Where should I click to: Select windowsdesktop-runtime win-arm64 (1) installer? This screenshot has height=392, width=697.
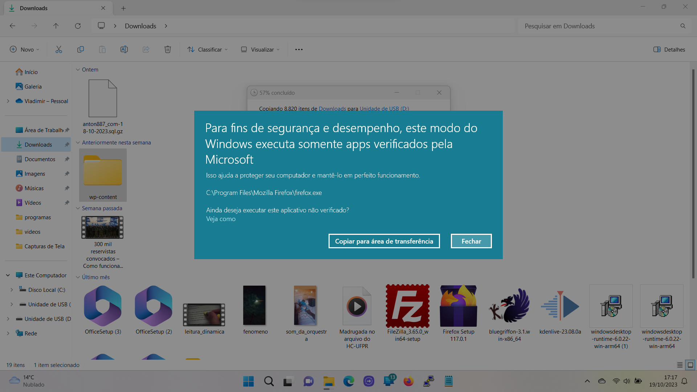pyautogui.click(x=611, y=317)
